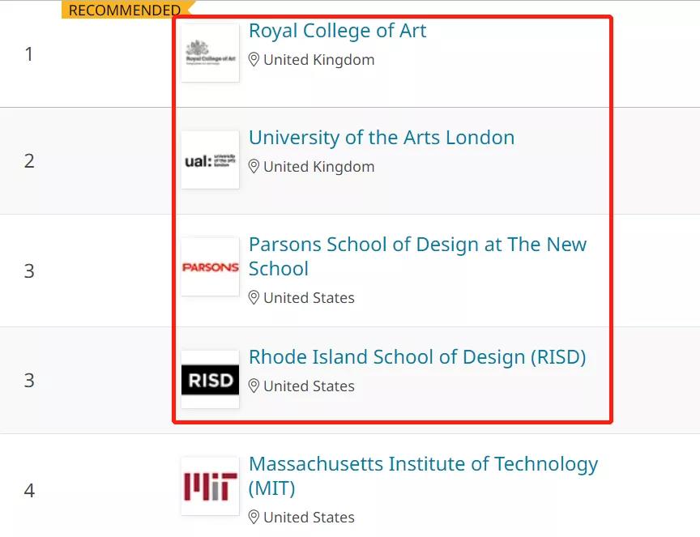Open Parsons School of Design at The New School
The image size is (700, 537).
click(417, 256)
